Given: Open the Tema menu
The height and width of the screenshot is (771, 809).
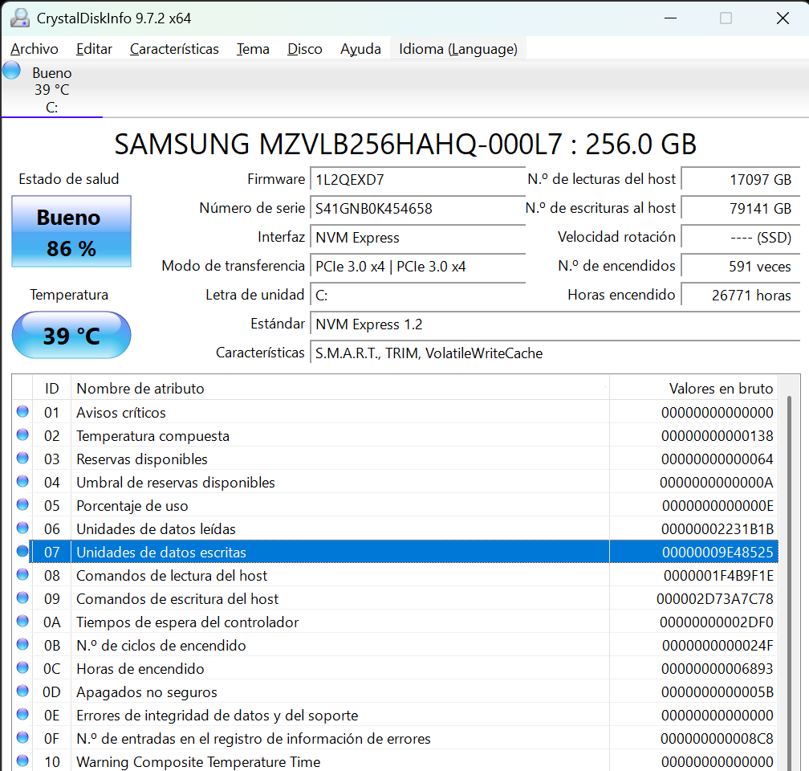Looking at the screenshot, I should coord(253,49).
